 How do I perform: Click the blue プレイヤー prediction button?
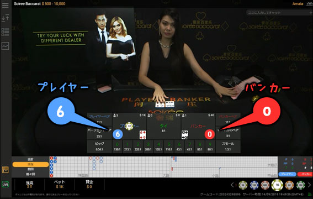pos(287,174)
